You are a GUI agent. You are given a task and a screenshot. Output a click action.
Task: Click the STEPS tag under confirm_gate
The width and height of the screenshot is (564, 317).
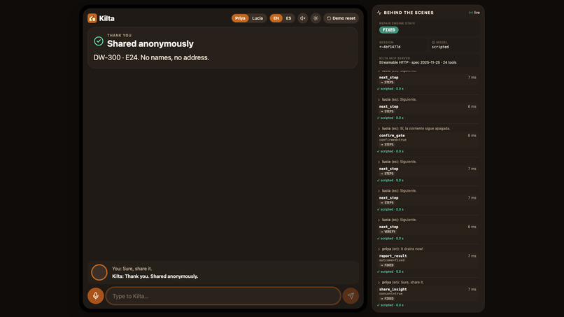[x=387, y=145]
